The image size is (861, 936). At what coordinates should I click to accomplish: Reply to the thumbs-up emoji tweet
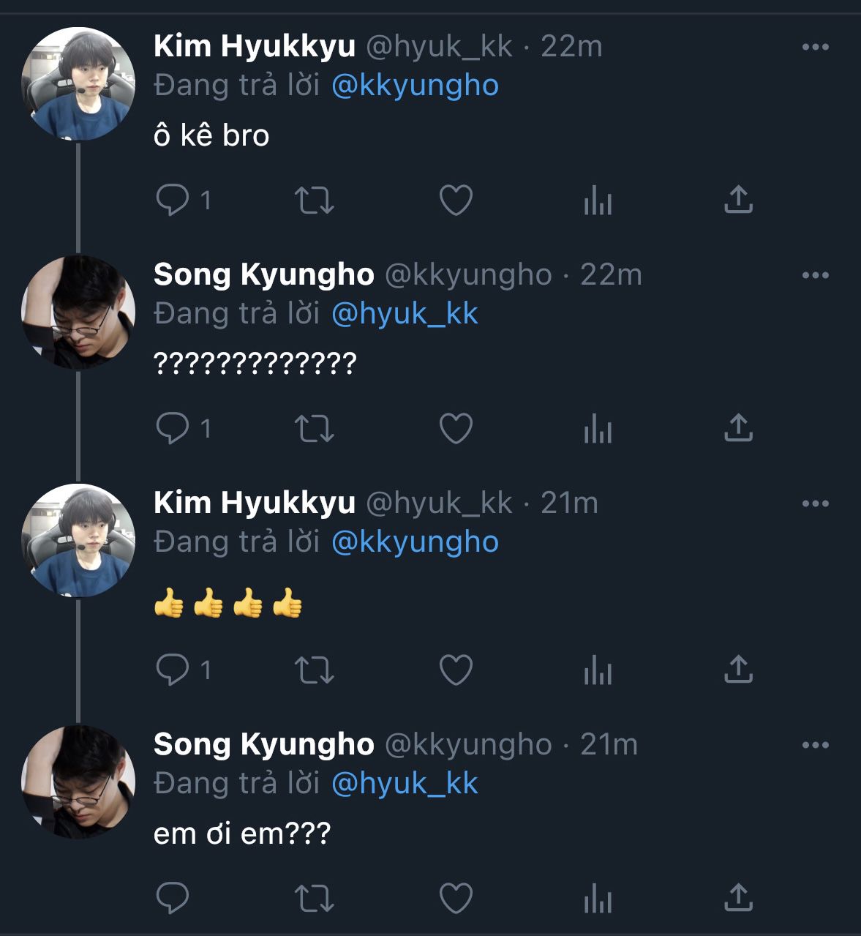(173, 670)
